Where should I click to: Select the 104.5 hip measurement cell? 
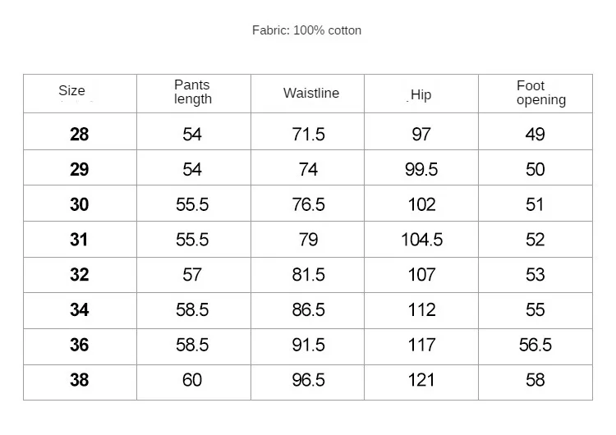421,240
